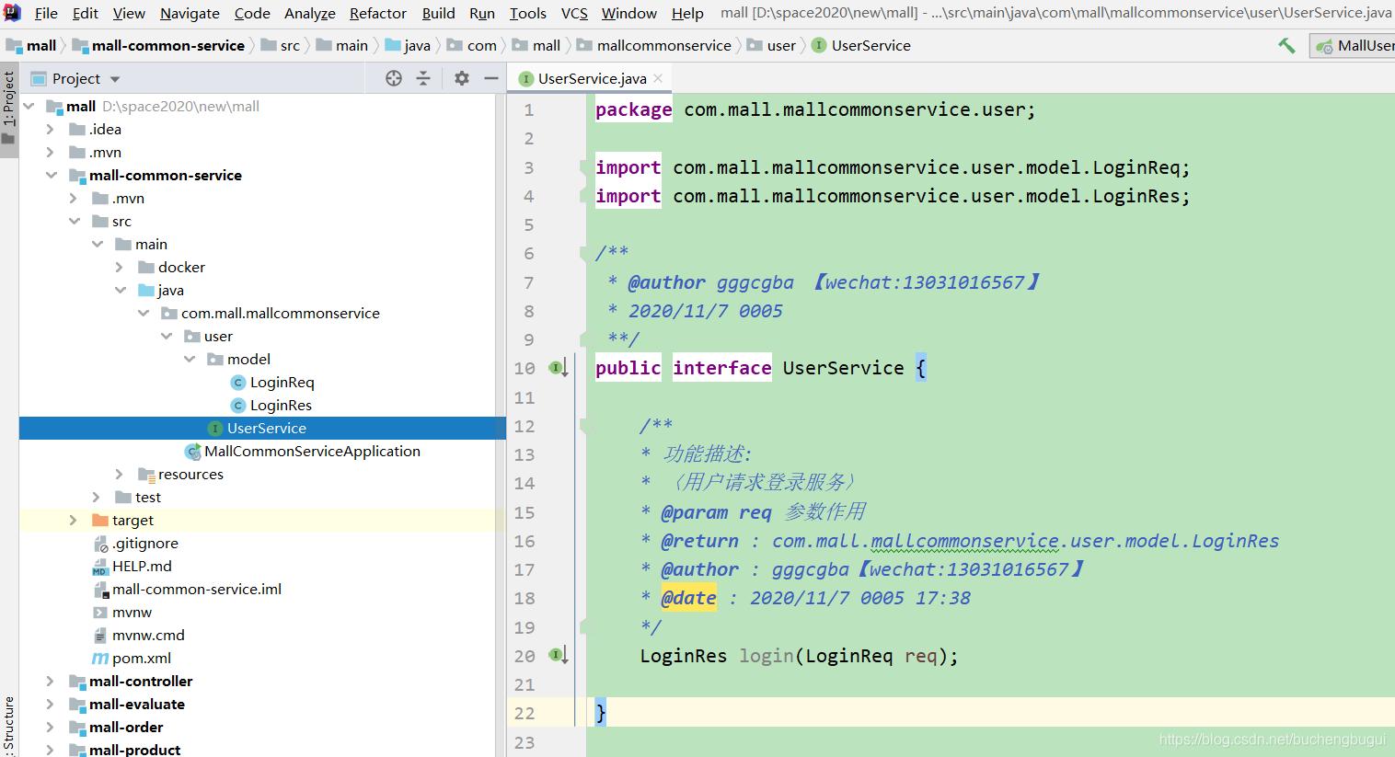
Task: Open Project view dropdown
Action: click(115, 79)
